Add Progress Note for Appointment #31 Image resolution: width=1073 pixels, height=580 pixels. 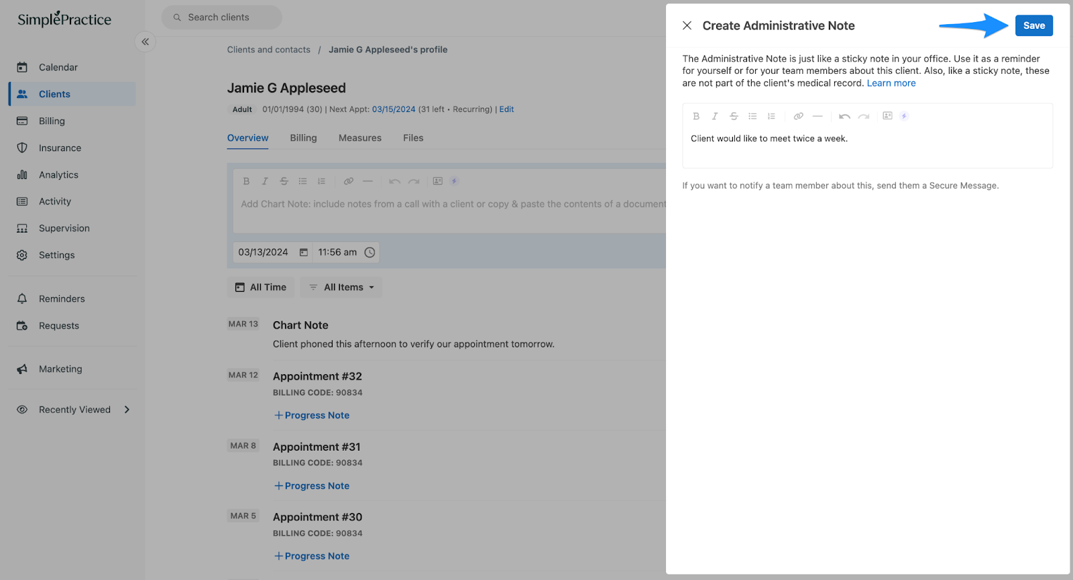(x=312, y=485)
